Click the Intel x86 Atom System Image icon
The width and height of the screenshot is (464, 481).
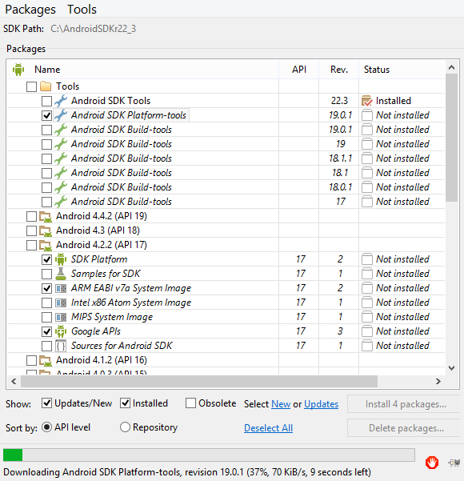point(61,303)
